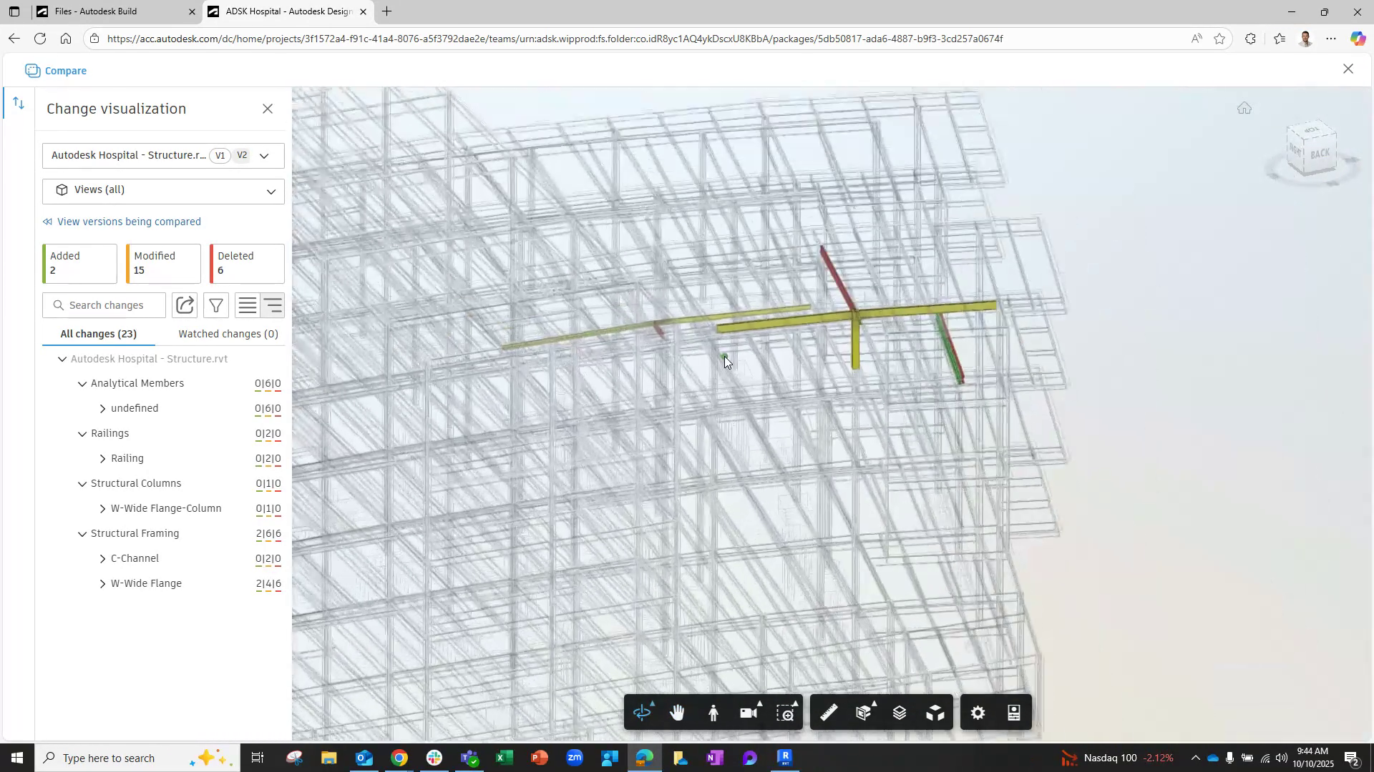Switch change list to grouped view

(273, 305)
